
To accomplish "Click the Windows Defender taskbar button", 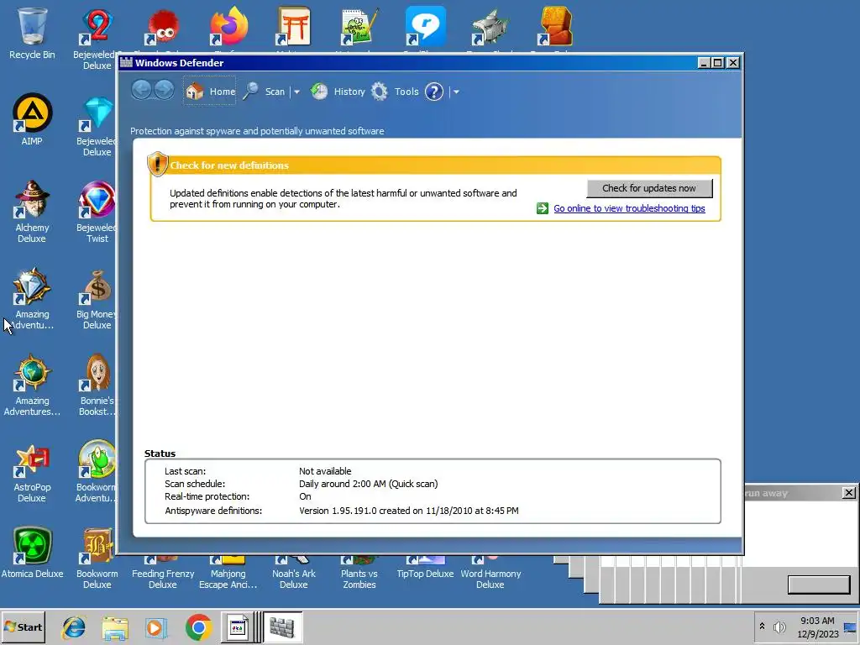I will [x=282, y=627].
